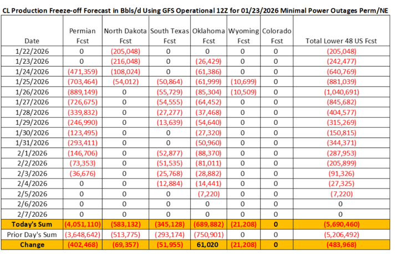Image resolution: width=397 pixels, height=254 pixels.
Task: Select the North Dakota Fcst column header
Action: (125, 36)
